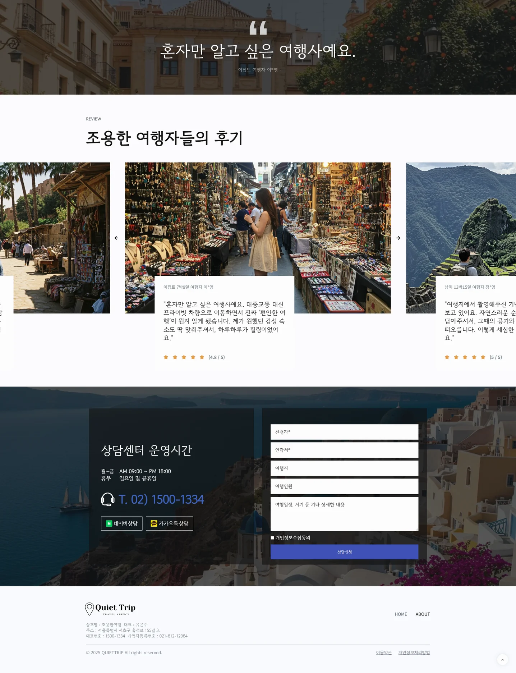Click the 상담센터 운영시간 heading
Screen dimensions: 516x673
coord(146,450)
